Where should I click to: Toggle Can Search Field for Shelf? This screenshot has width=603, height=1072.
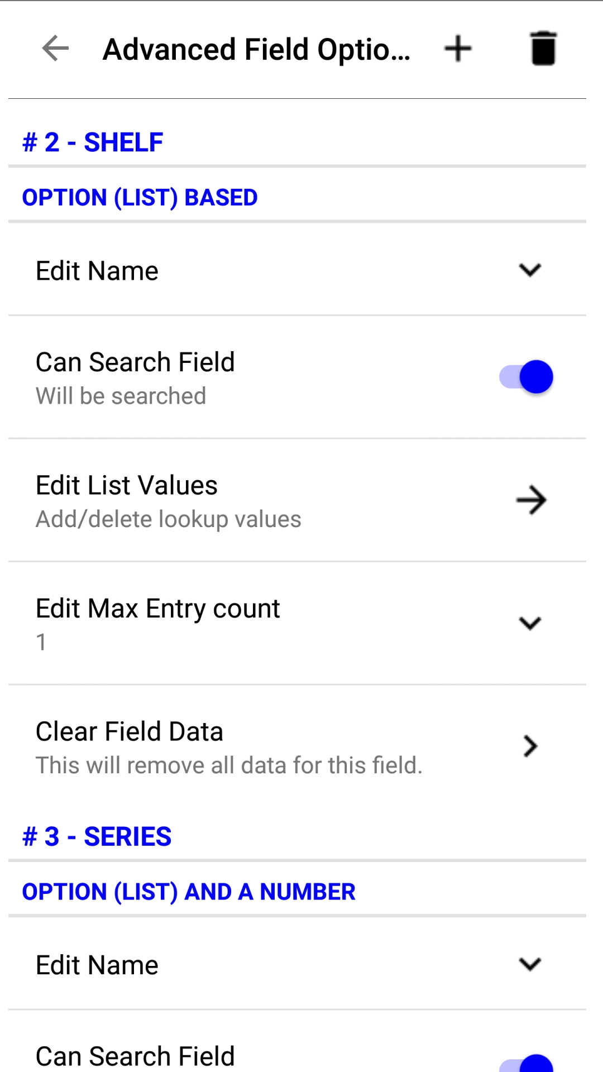526,377
